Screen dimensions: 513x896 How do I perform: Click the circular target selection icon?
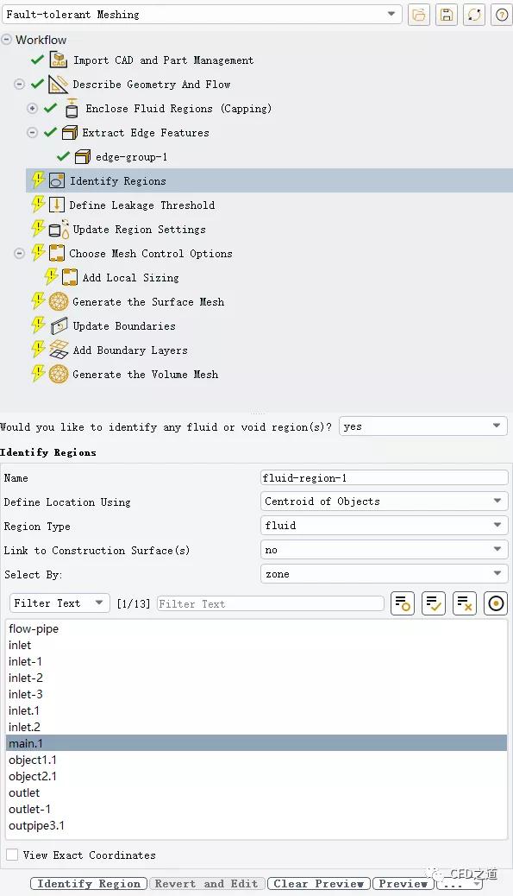[495, 603]
